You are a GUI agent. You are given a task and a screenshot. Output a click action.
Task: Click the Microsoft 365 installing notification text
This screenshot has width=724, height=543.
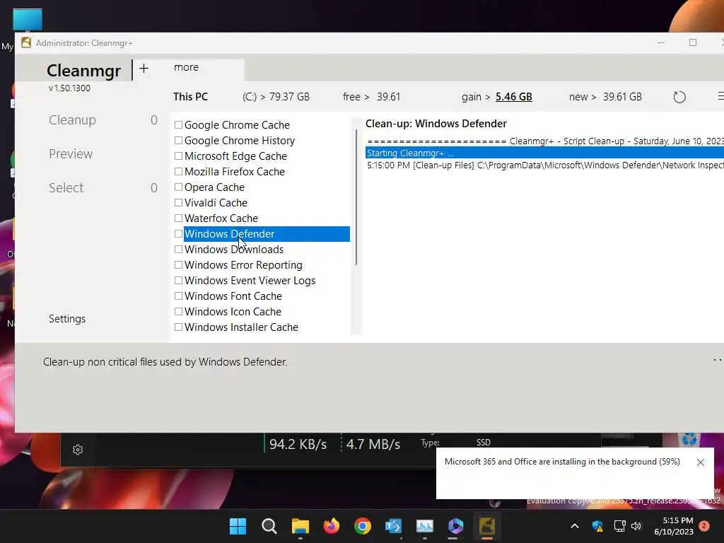tap(562, 462)
